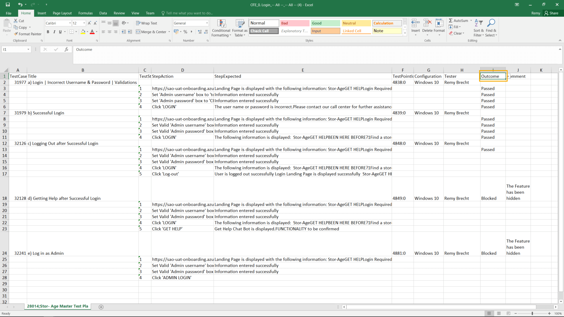Viewport: 564px width, 317px height.
Task: Click the Save icon in title bar
Action: 8,5
